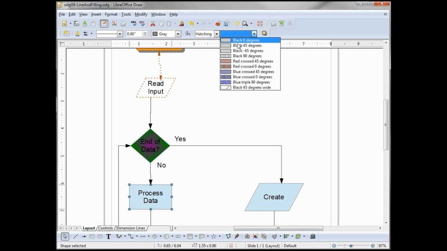Switch to the Dimension Lines tab
The width and height of the screenshot is (447, 251).
pos(131,228)
